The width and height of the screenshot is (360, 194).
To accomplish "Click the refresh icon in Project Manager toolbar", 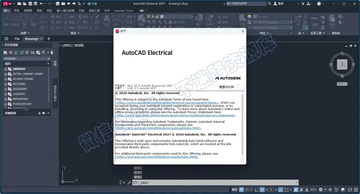I will pyautogui.click(x=22, y=53).
